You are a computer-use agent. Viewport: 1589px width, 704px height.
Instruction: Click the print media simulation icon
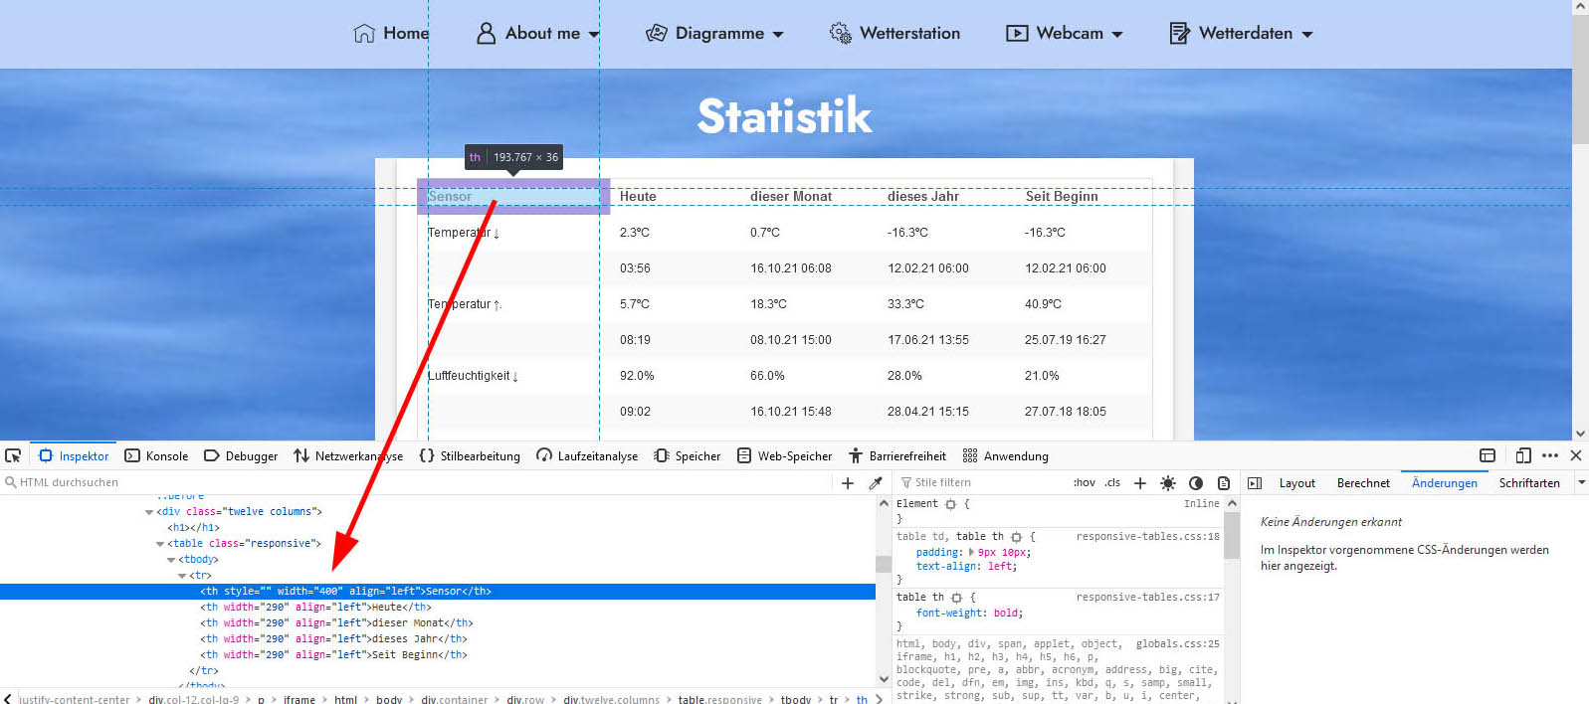tap(1224, 483)
